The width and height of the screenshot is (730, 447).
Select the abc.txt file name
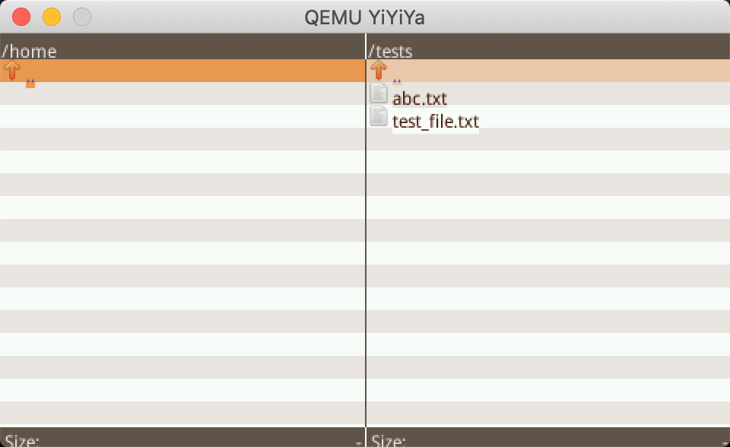420,99
